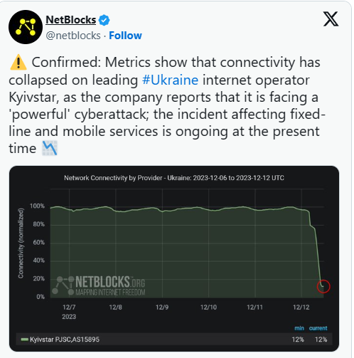The width and height of the screenshot is (354, 358).
Task: Click the green Kyivstar legend swatch
Action: [25, 339]
